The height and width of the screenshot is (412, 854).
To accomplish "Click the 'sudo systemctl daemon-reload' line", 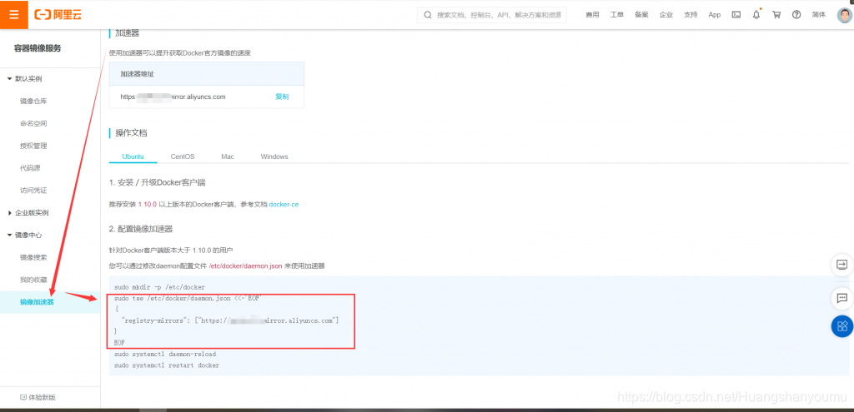I will [165, 354].
